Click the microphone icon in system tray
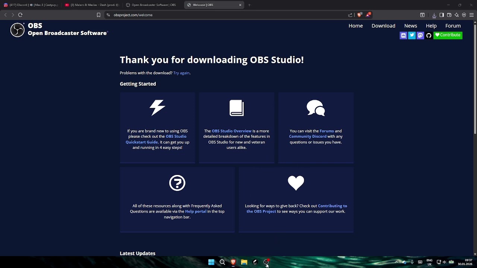477x268 pixels. coord(412,262)
